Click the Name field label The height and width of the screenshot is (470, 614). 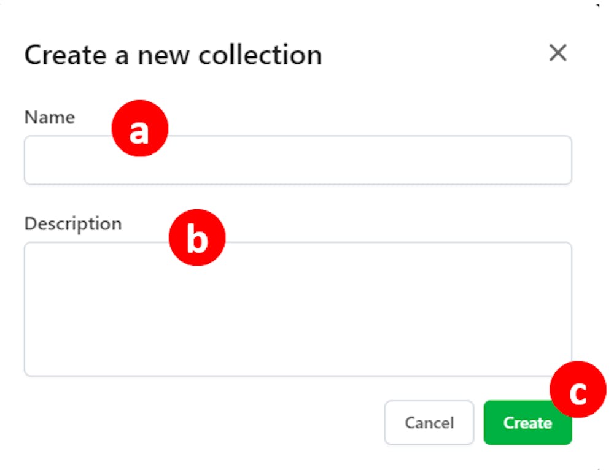pos(50,117)
